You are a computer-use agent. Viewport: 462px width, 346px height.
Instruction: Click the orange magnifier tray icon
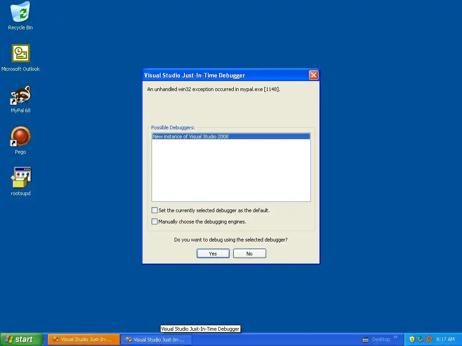click(x=429, y=339)
